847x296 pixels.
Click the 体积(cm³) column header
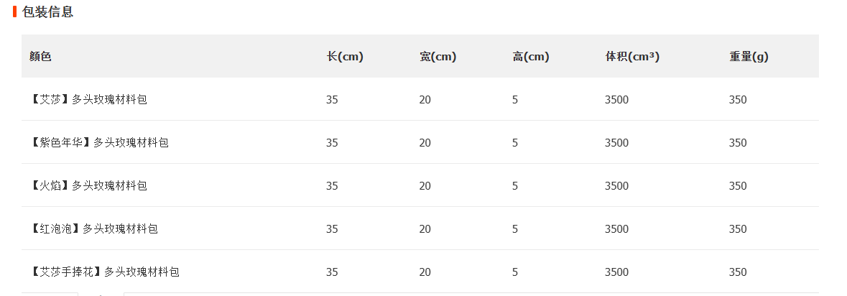[632, 57]
